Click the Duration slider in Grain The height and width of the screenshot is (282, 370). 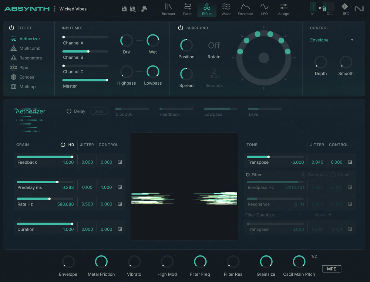coord(45,224)
